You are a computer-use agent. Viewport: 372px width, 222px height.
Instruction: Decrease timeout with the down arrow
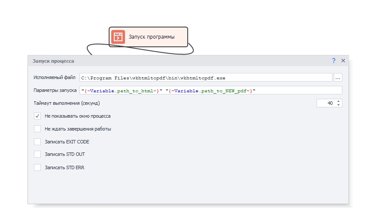tap(338, 105)
